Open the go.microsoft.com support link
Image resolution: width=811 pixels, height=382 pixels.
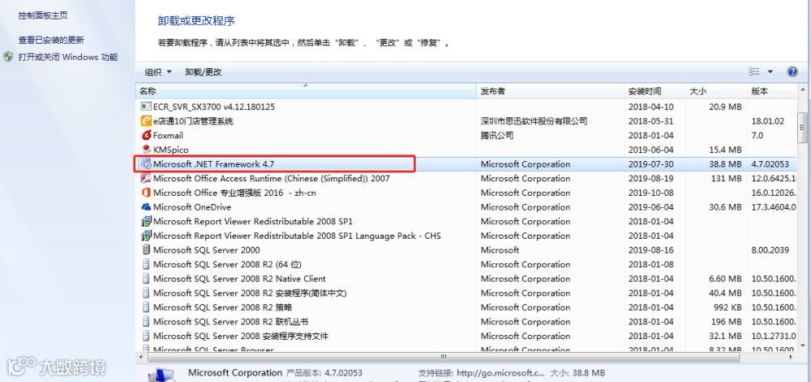click(x=499, y=373)
